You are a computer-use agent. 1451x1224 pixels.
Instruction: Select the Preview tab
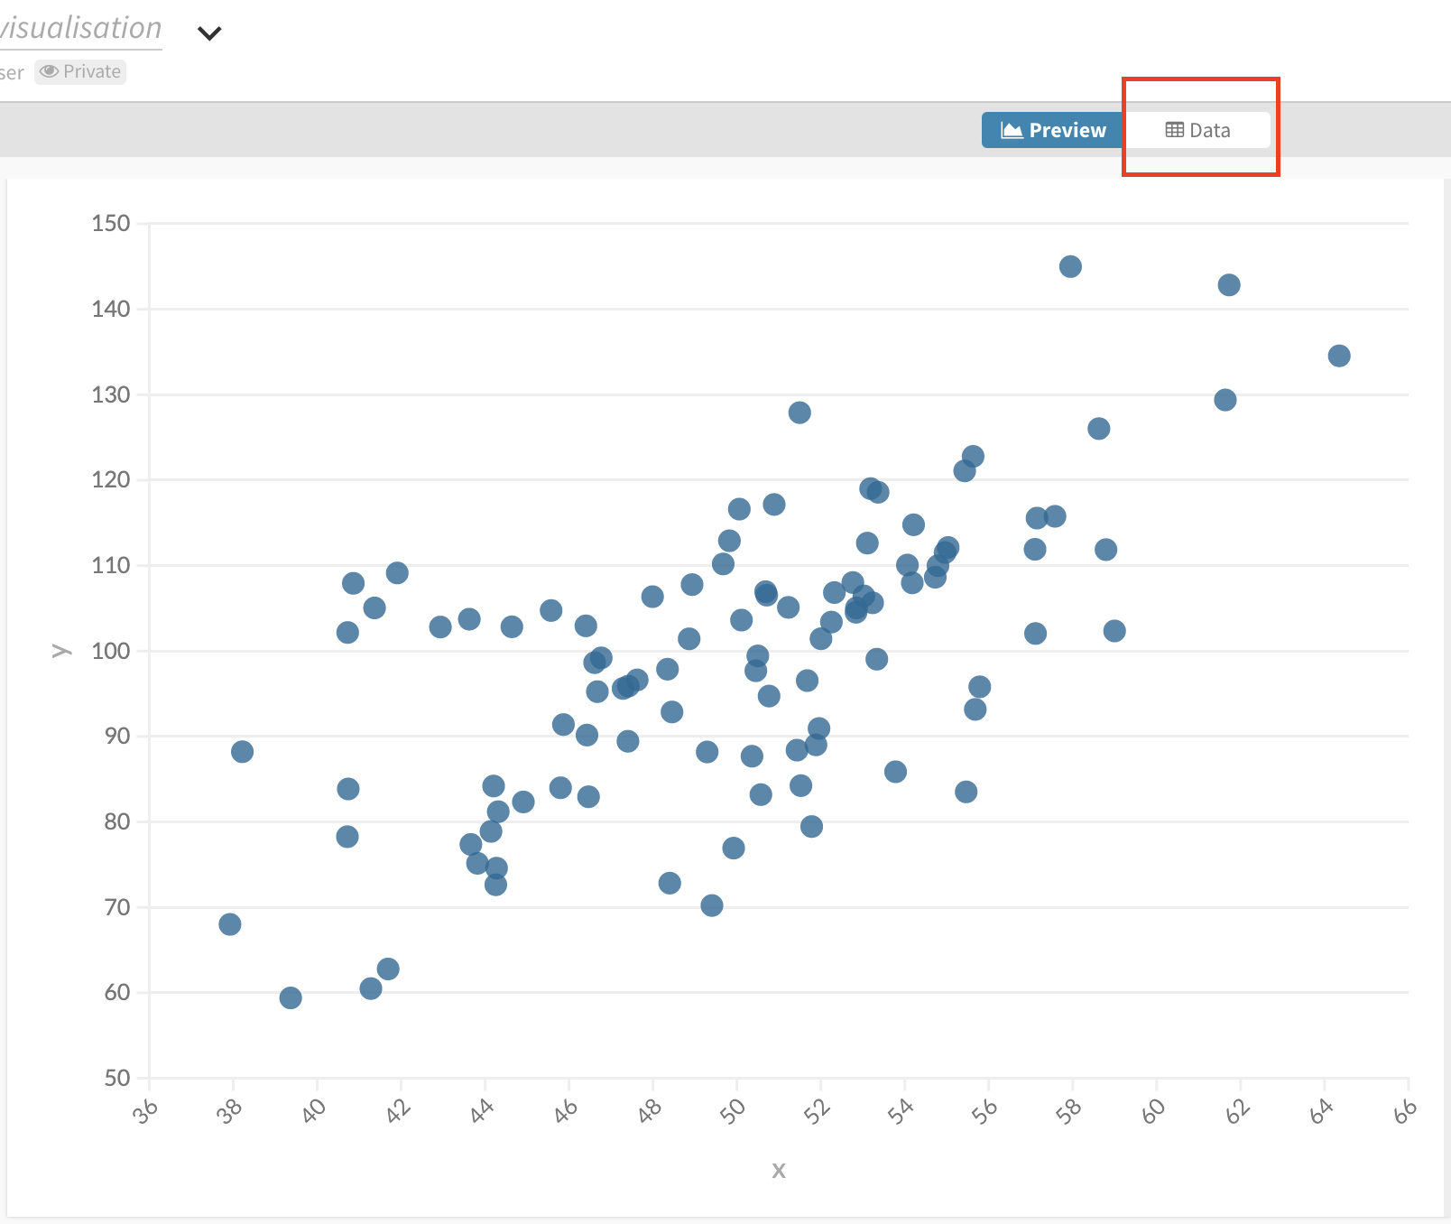pyautogui.click(x=1053, y=130)
